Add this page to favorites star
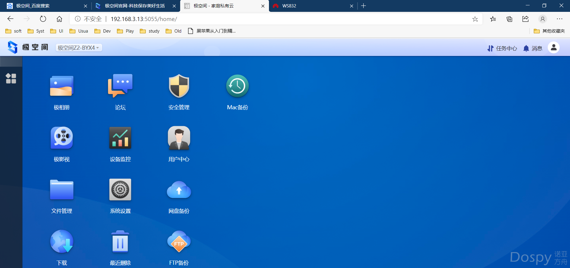This screenshot has height=268, width=570. (475, 19)
